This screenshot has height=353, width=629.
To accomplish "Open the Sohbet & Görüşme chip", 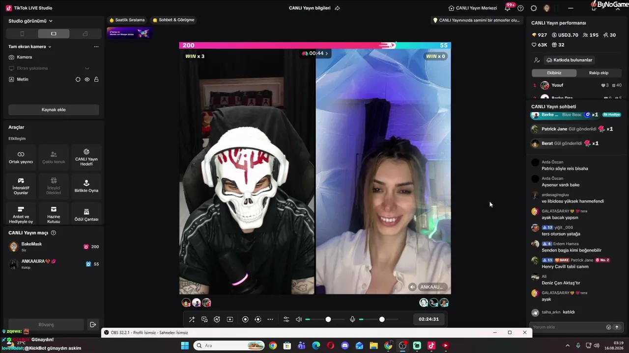I will pyautogui.click(x=173, y=20).
